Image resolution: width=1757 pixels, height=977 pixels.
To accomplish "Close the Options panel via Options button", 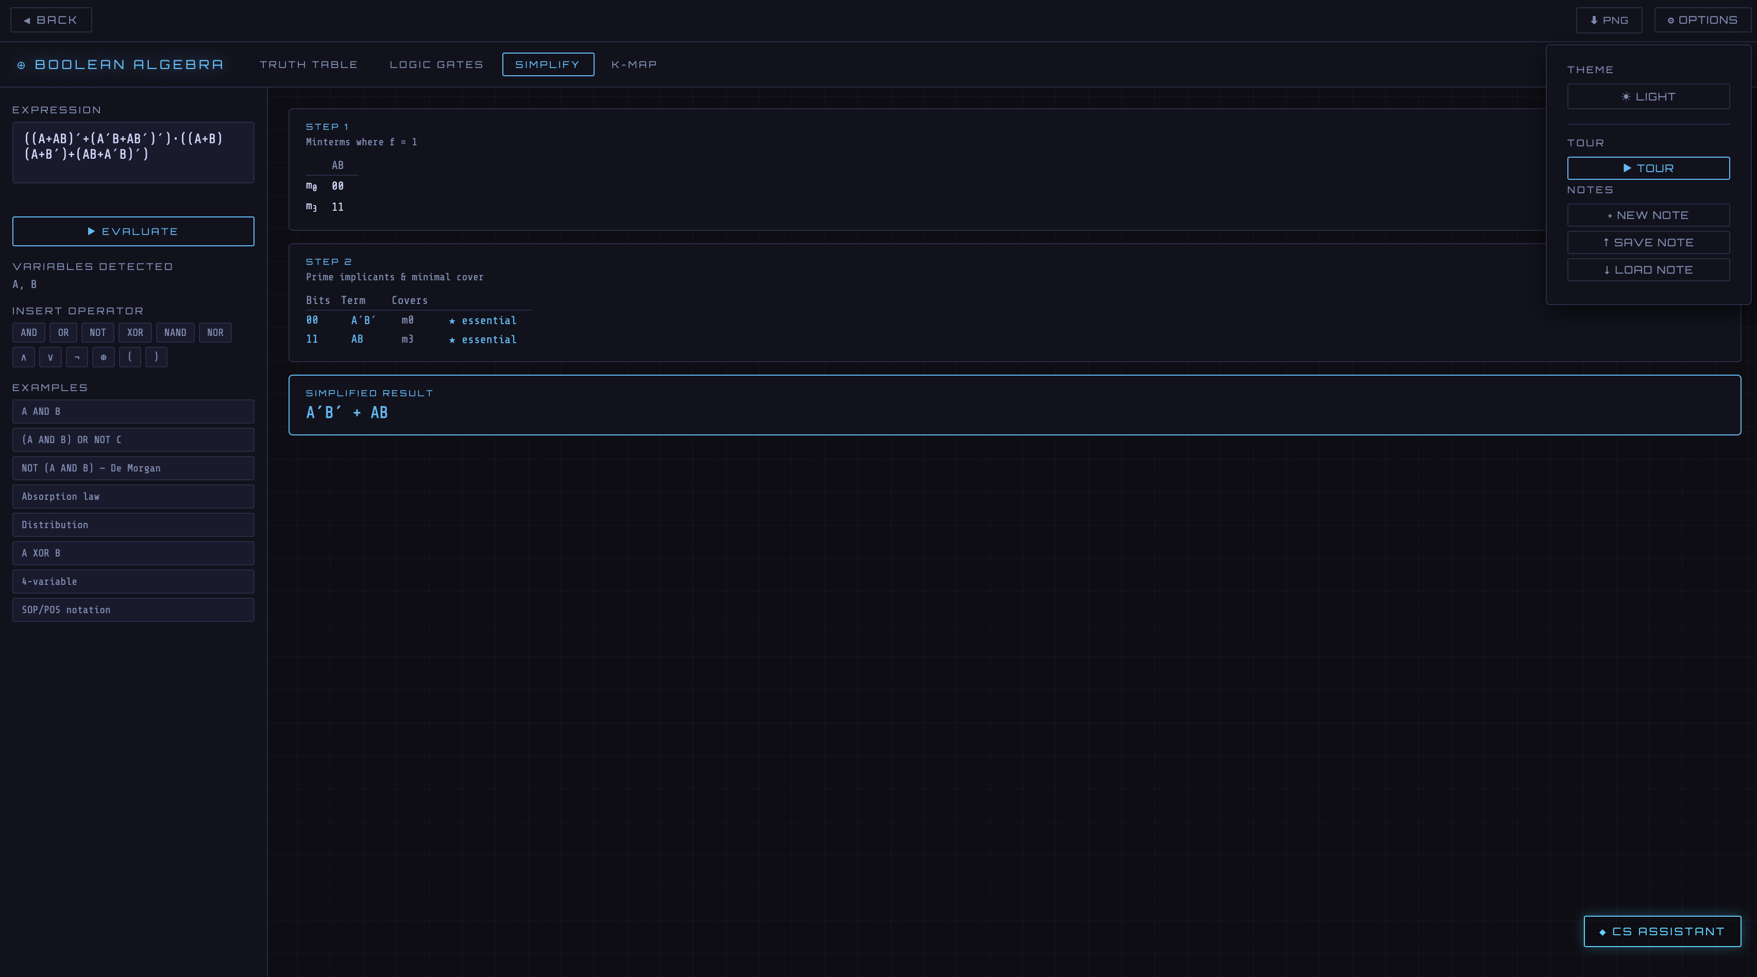I will 1702,20.
